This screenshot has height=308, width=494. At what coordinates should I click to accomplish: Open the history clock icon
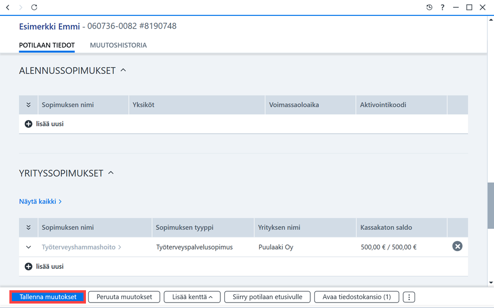pyautogui.click(x=429, y=7)
